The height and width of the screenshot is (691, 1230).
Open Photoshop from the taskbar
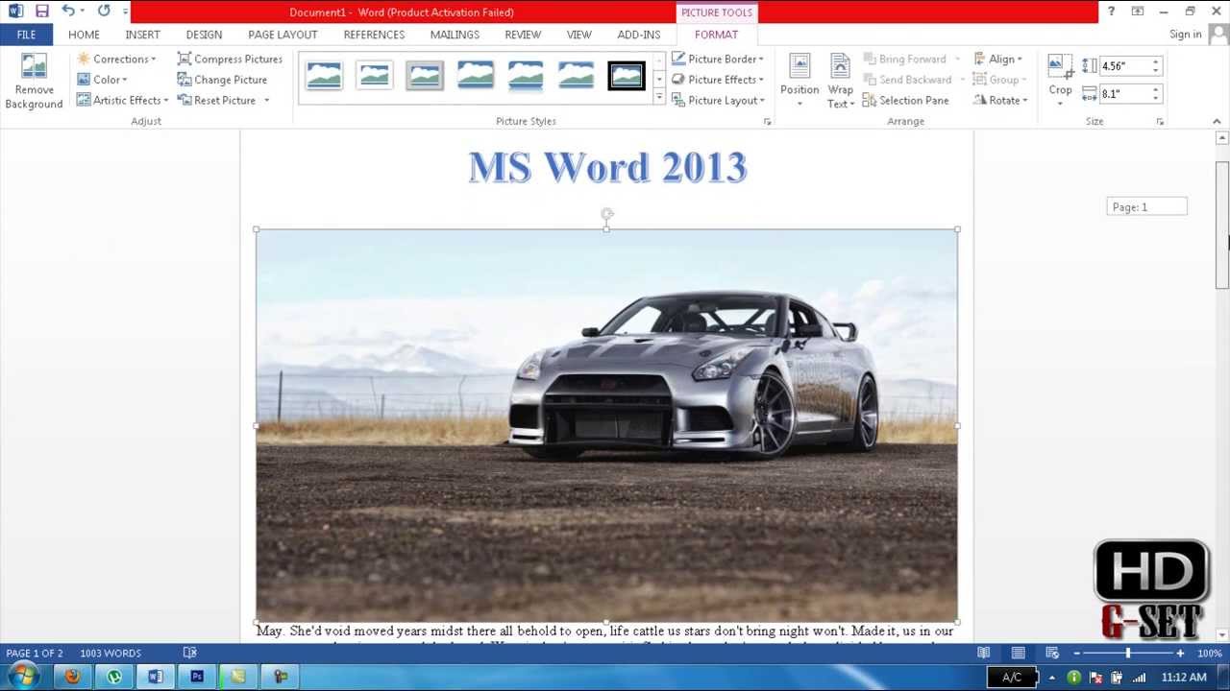pos(197,677)
